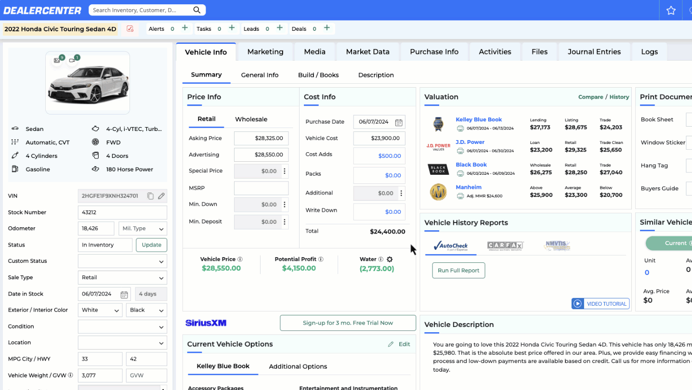
Task: Click Odometer input field
Action: pyautogui.click(x=96, y=229)
